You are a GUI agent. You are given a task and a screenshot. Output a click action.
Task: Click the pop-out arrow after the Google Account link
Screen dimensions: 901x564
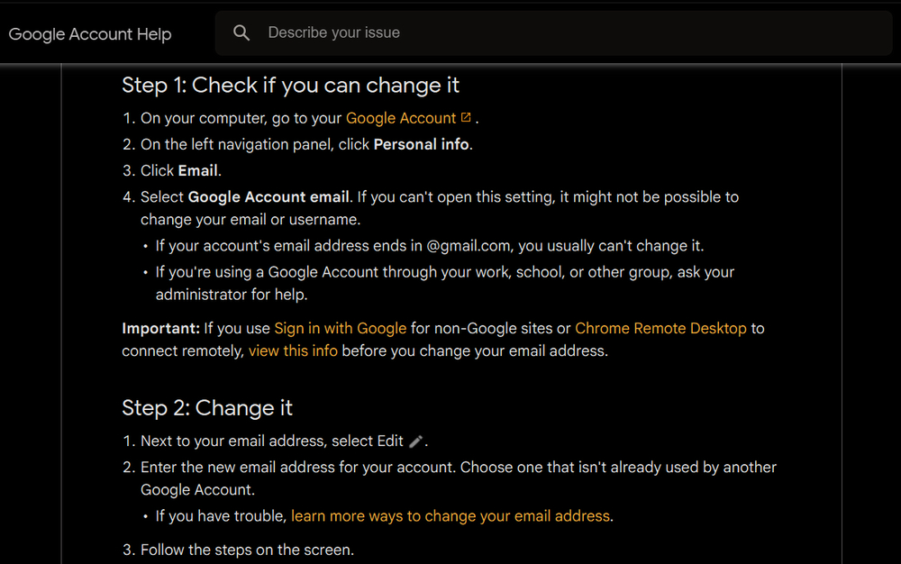(465, 116)
